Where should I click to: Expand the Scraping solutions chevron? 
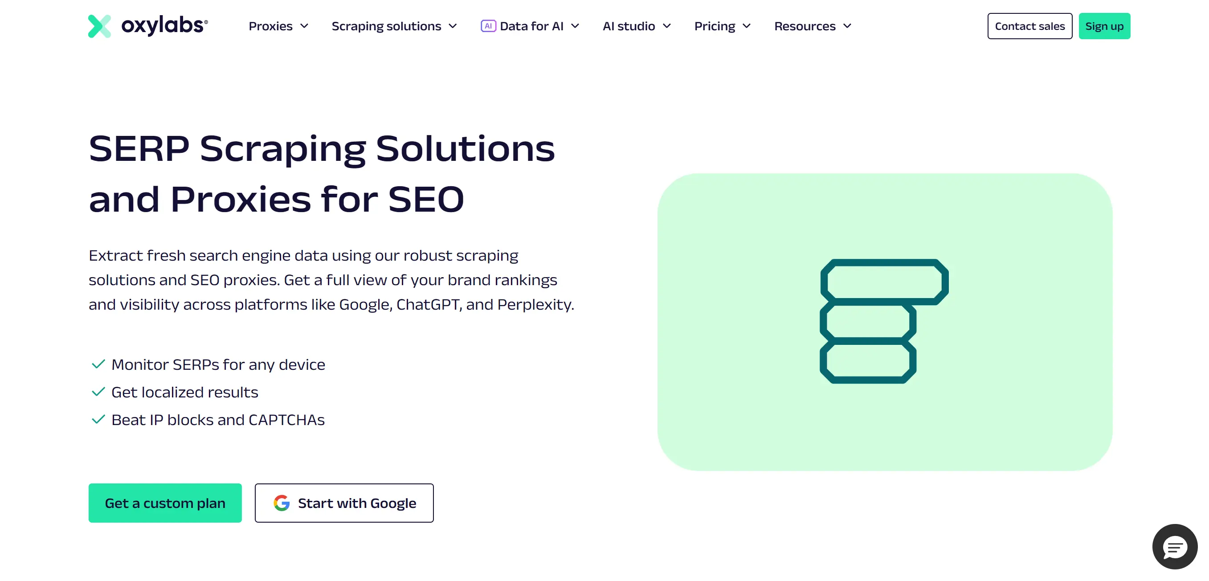[x=453, y=26]
